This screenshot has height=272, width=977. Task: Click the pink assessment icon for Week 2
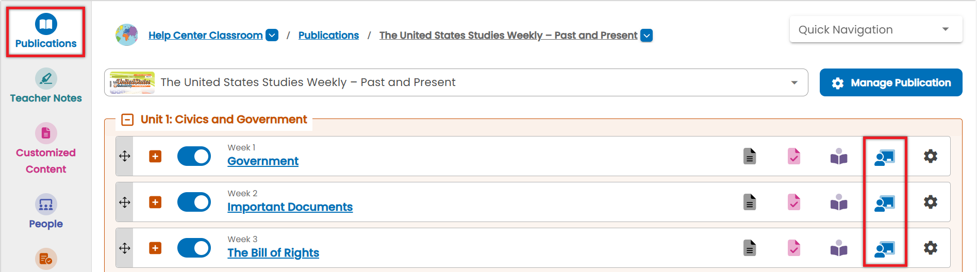coord(794,202)
